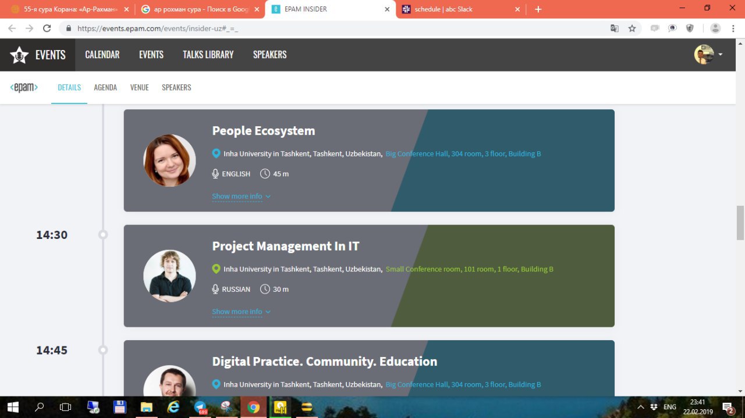This screenshot has width=745, height=418.
Task: Open Talks Library in top navigation
Action: pyautogui.click(x=208, y=55)
